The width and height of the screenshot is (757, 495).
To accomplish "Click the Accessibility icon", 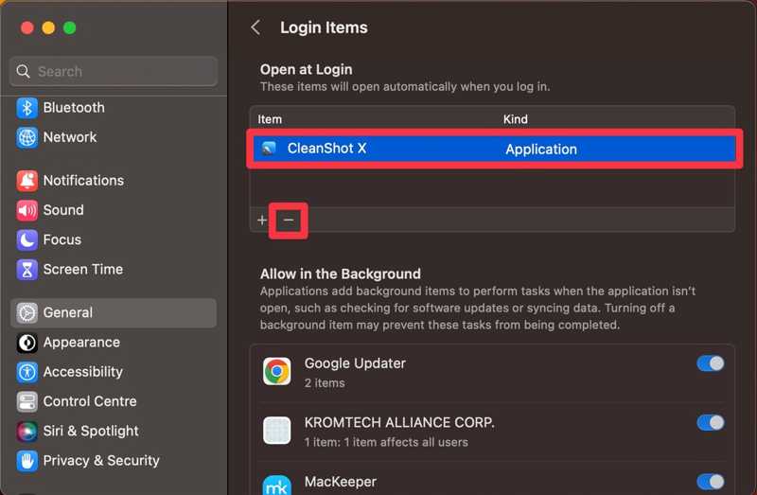I will pos(27,372).
